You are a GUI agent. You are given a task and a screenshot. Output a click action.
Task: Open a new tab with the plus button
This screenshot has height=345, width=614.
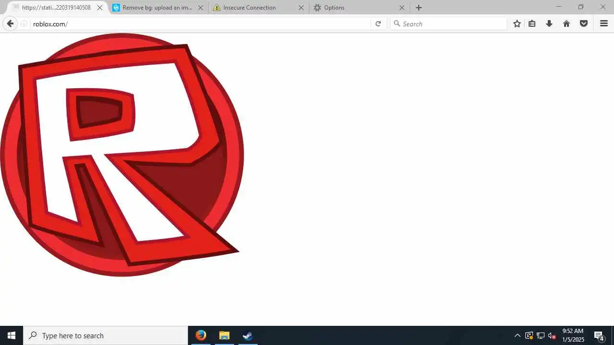coord(419,8)
